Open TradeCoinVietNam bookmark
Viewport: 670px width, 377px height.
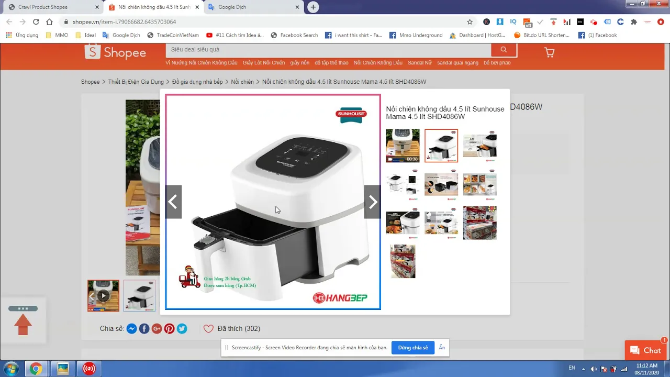[x=173, y=35]
